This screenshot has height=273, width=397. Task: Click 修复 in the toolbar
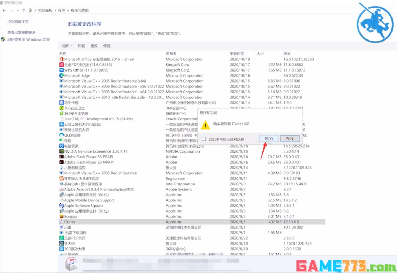[x=107, y=46]
